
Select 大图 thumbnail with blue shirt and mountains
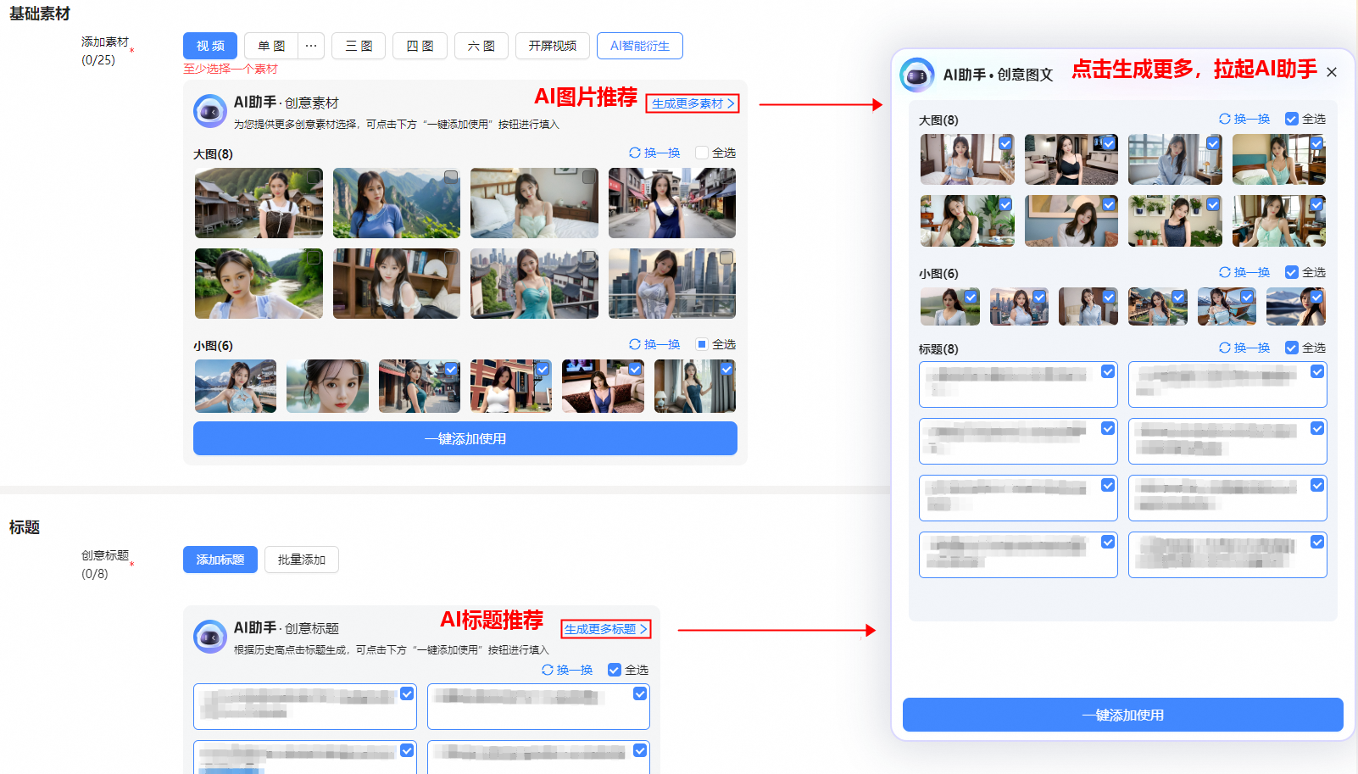[397, 203]
